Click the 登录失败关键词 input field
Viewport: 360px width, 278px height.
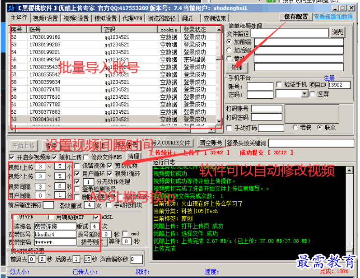311,143
